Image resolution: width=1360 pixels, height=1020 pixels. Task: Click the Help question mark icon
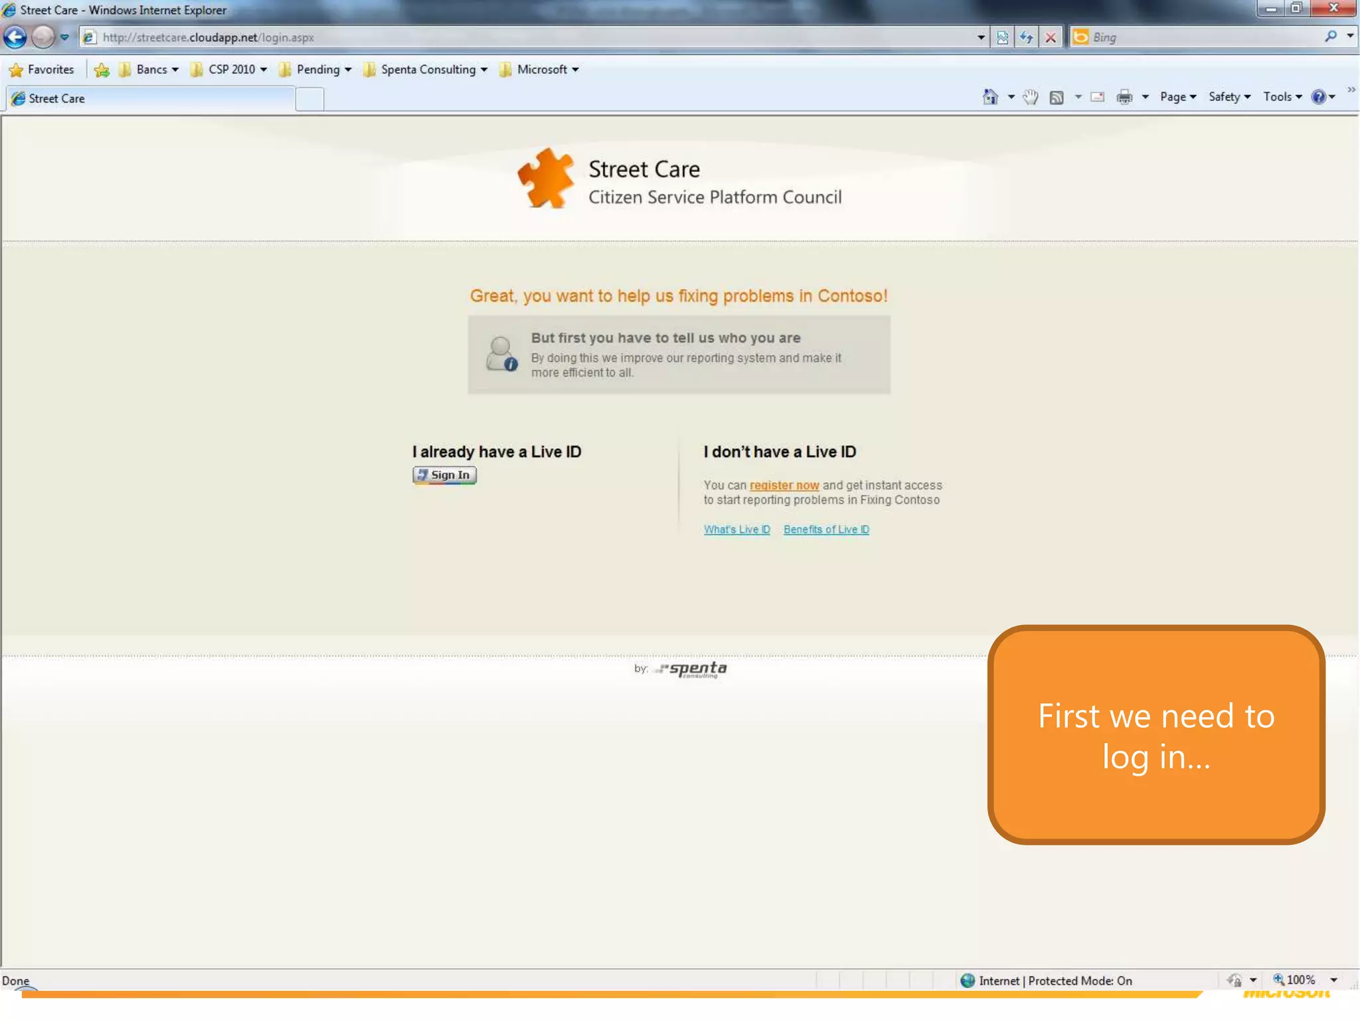(x=1319, y=97)
